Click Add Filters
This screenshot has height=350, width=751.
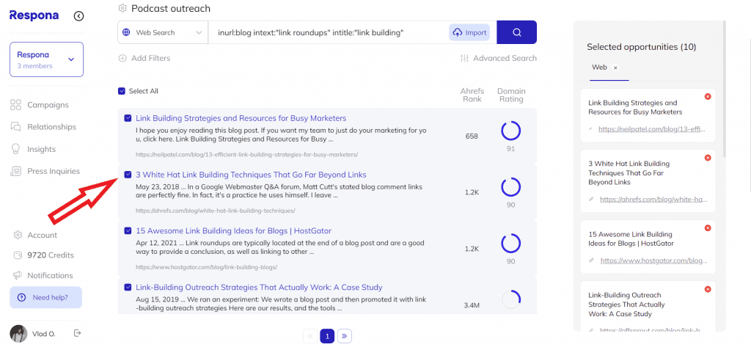coord(144,58)
